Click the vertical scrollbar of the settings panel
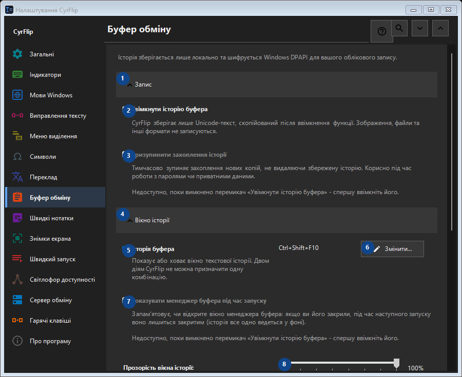This screenshot has width=462, height=377. 452,142
